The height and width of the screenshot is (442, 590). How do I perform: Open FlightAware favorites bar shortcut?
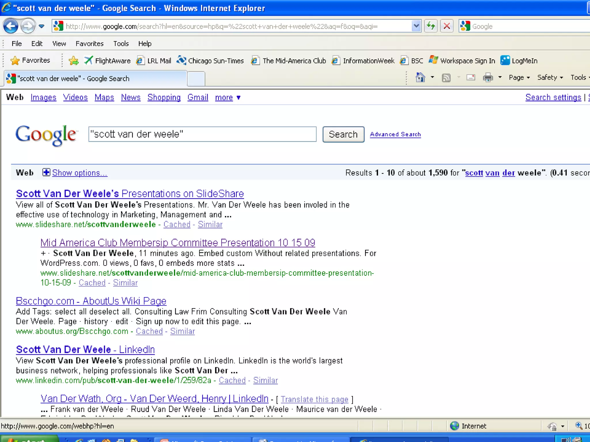coord(107,61)
